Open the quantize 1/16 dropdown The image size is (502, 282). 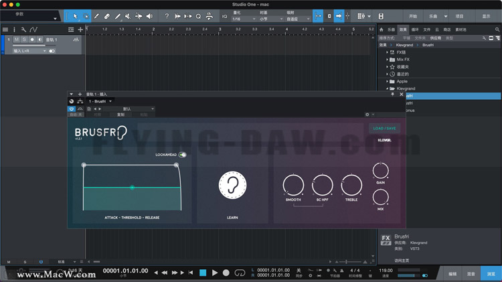click(x=244, y=19)
